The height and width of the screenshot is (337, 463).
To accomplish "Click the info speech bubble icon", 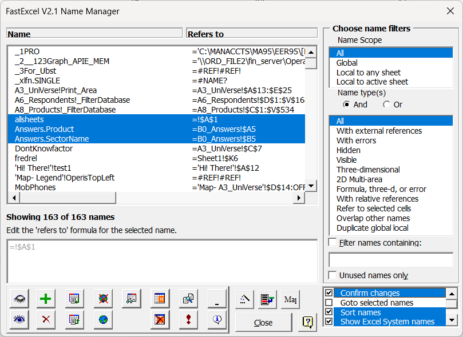I will pos(217,319).
